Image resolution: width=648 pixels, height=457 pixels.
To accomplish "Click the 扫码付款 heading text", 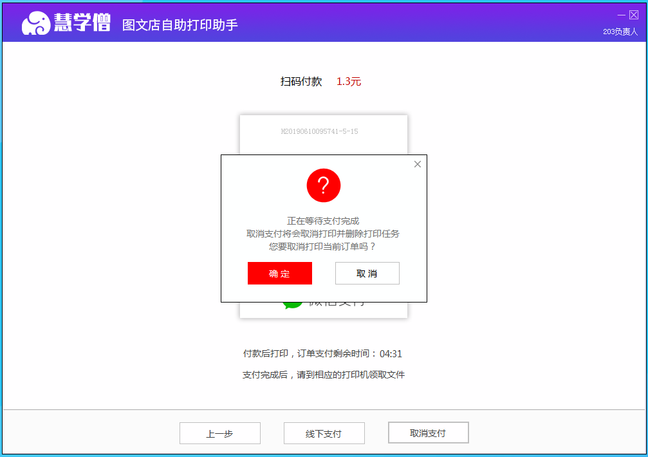I will [x=301, y=81].
